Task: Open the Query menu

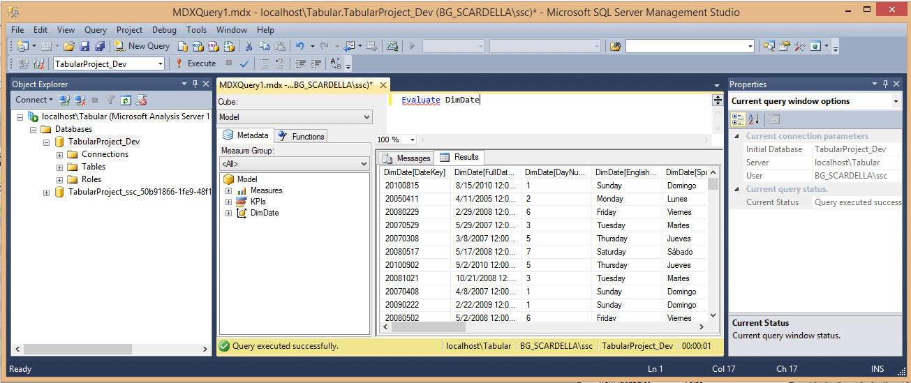Action: click(x=96, y=30)
